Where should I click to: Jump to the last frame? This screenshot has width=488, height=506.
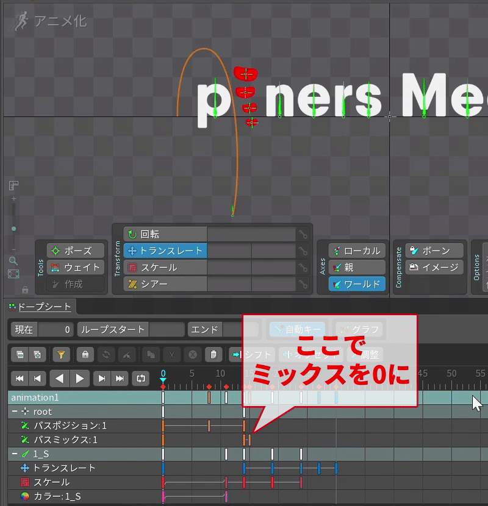pyautogui.click(x=119, y=379)
